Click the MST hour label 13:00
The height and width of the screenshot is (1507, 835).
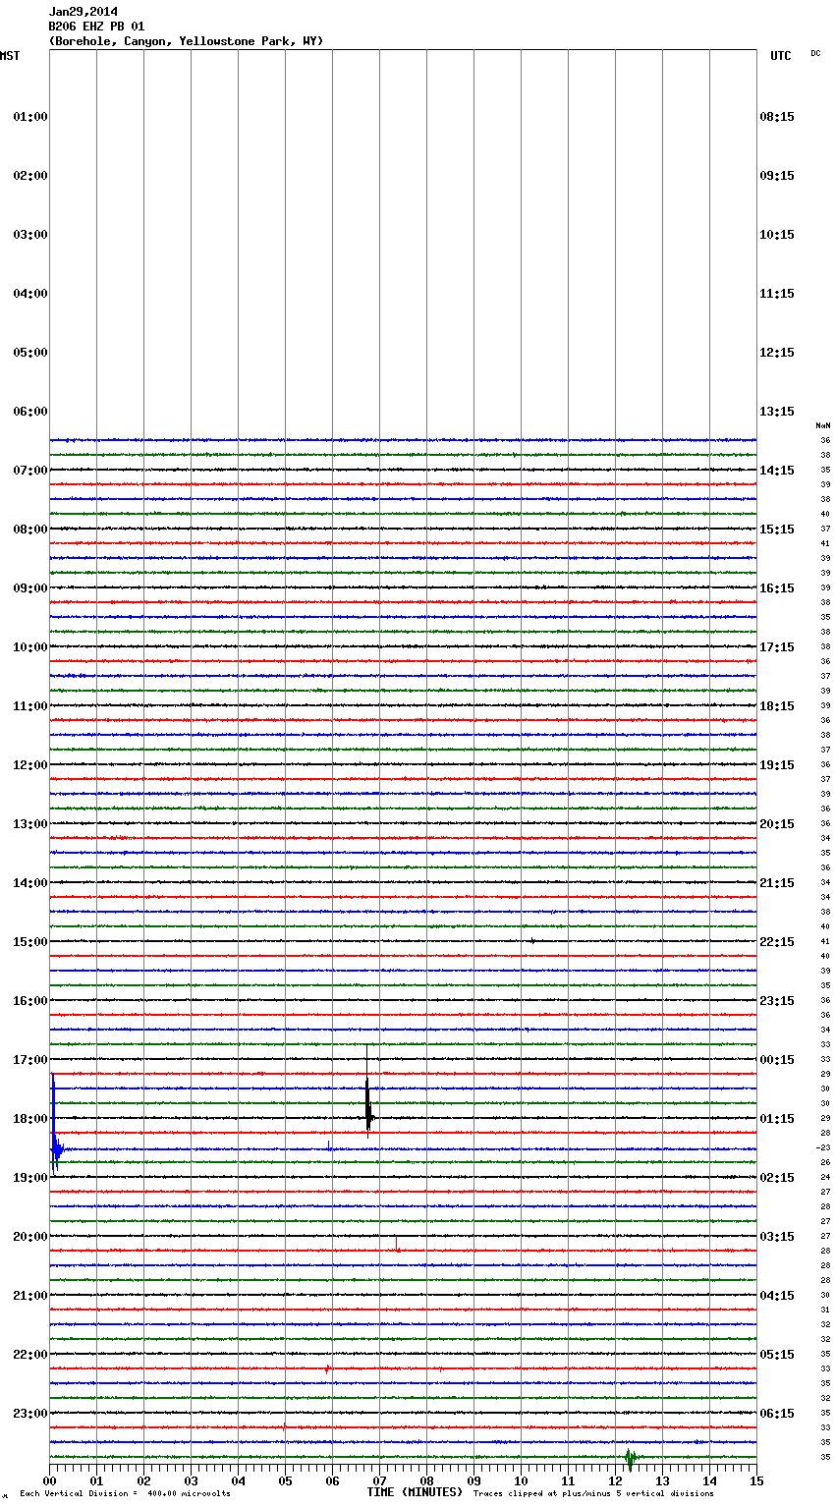[30, 824]
